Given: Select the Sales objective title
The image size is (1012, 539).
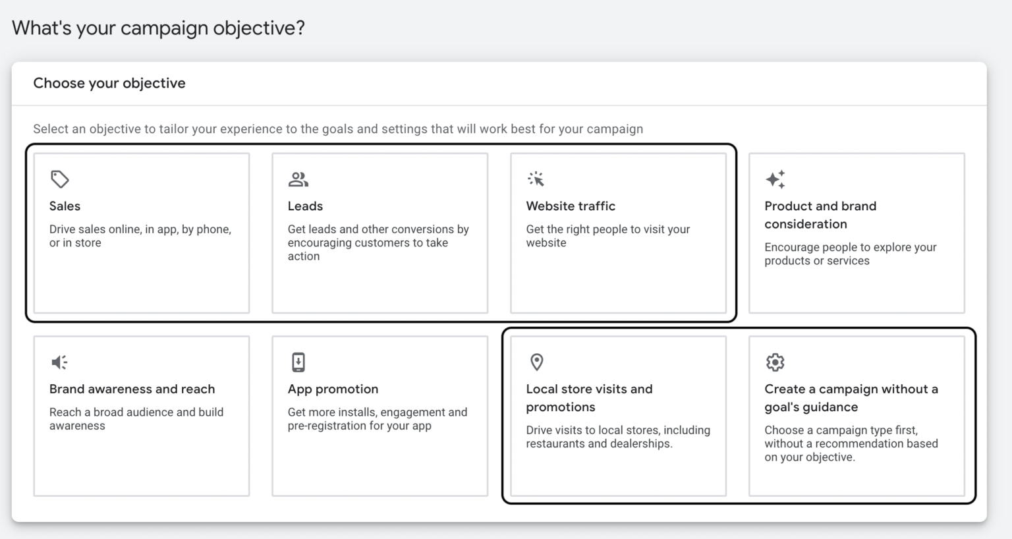Looking at the screenshot, I should pos(65,206).
